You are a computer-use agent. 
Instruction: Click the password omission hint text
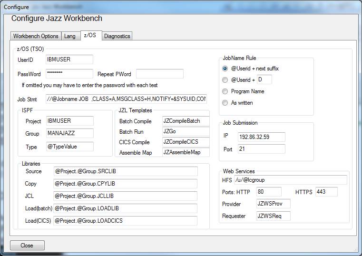pos(89,85)
